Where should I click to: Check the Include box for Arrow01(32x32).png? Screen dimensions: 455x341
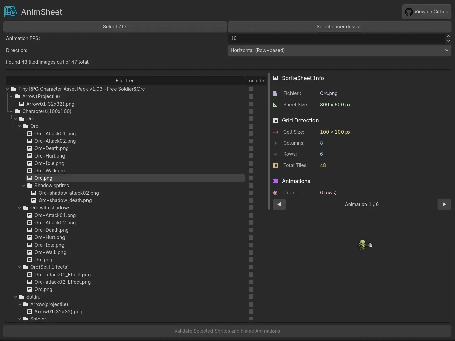pyautogui.click(x=251, y=104)
